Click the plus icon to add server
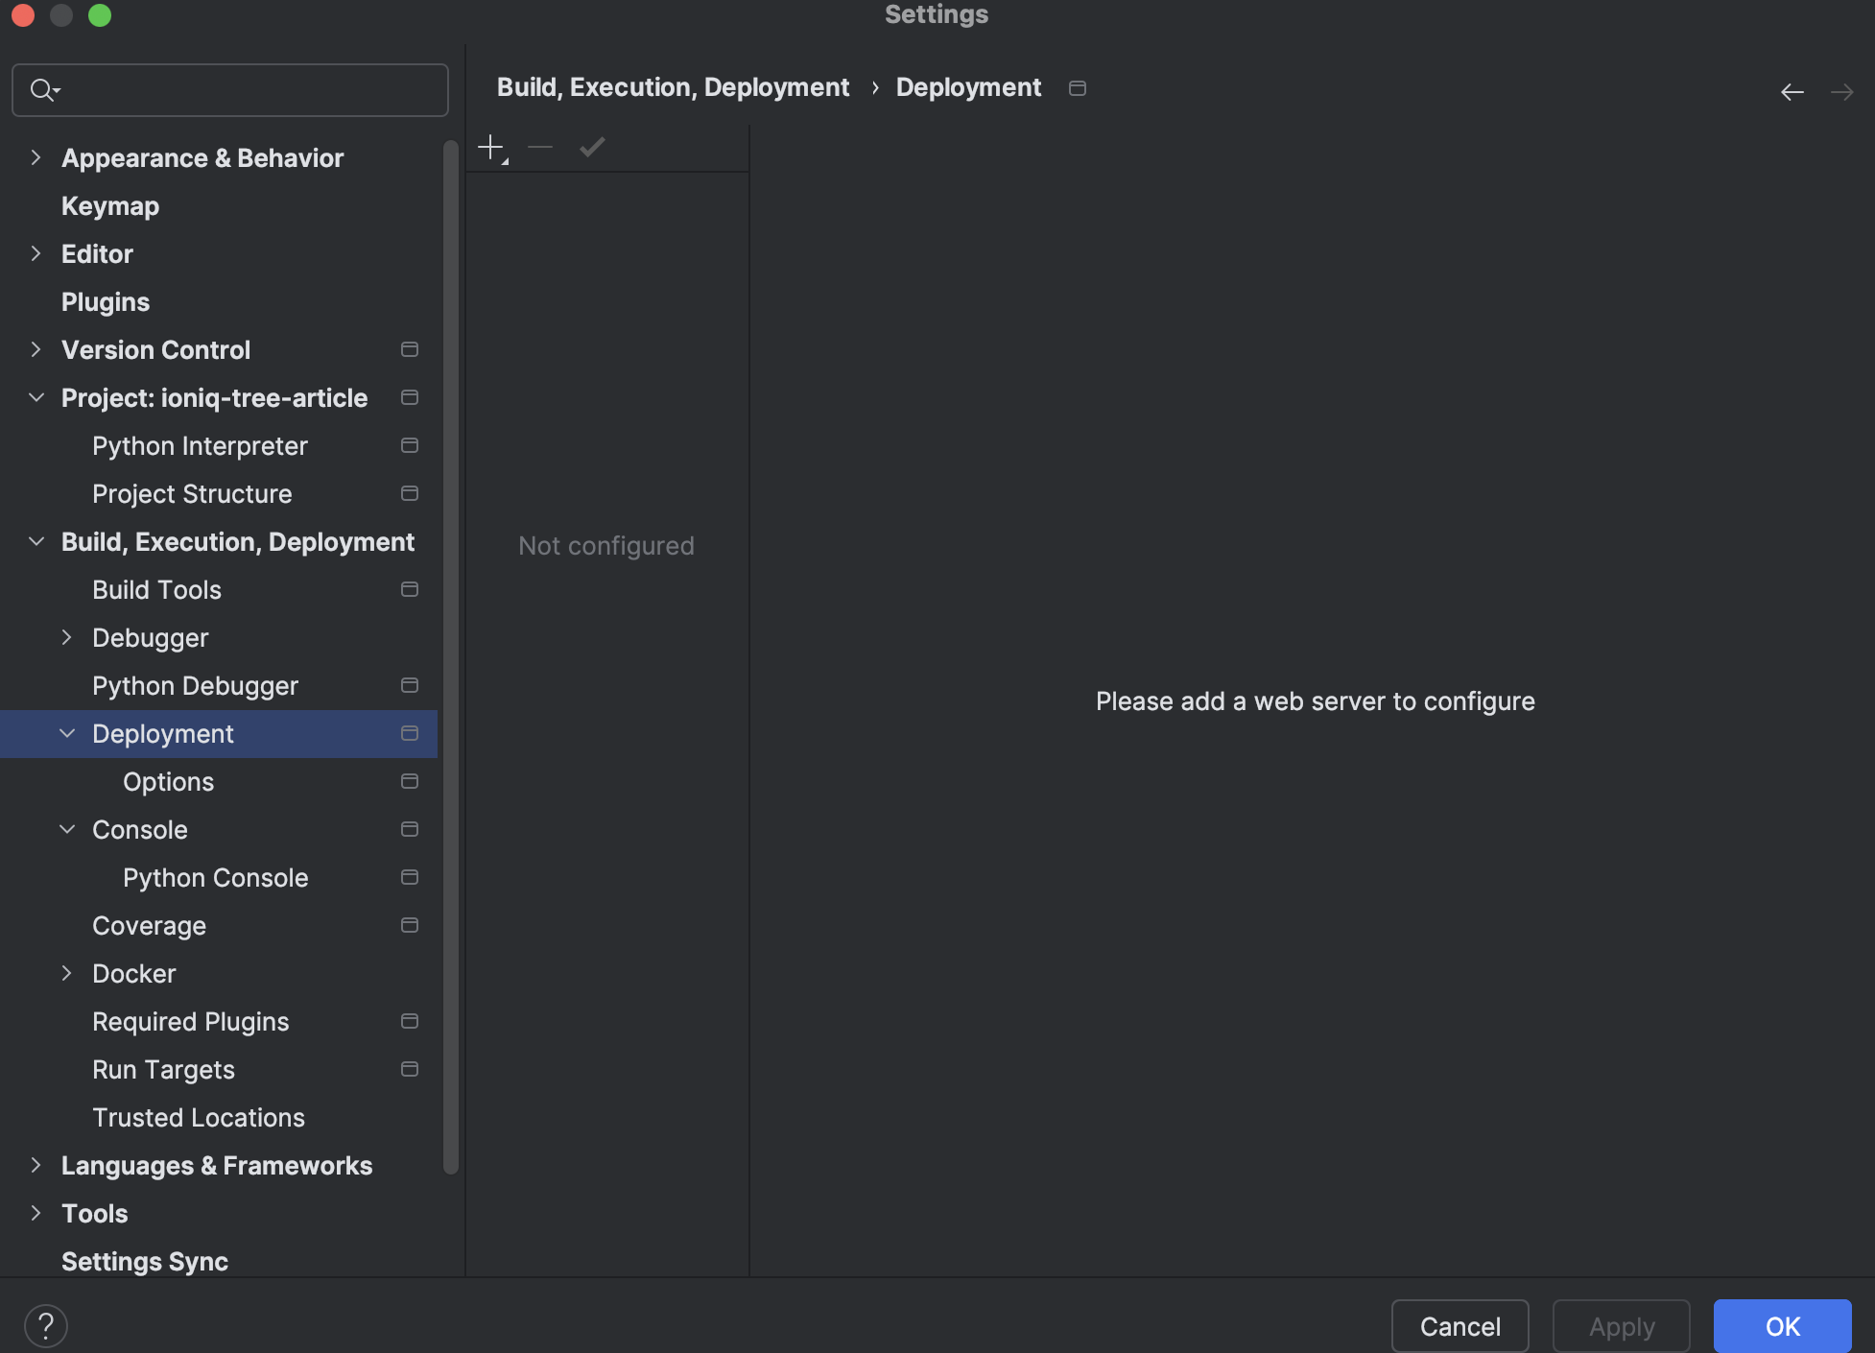The image size is (1875, 1353). 491,147
